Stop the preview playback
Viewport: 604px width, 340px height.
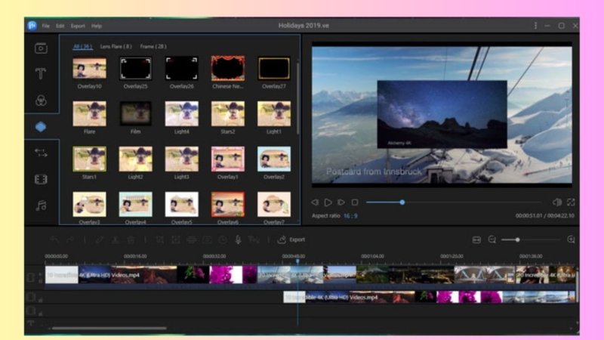(355, 202)
